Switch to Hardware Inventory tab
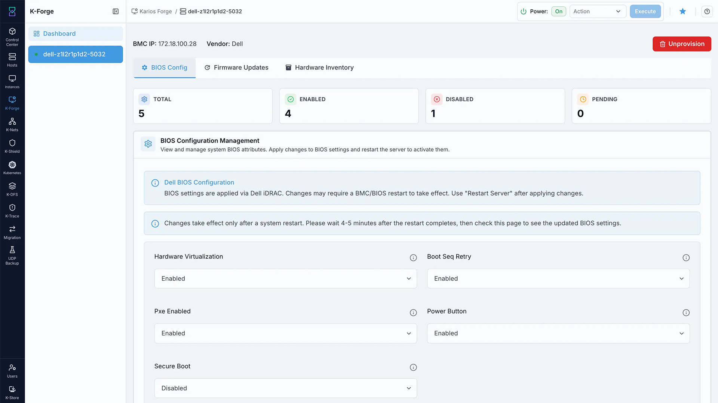This screenshot has width=718, height=403. coord(319,68)
